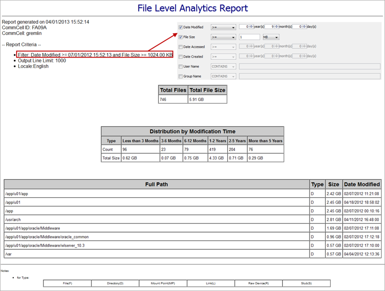Tick the Group Name filter checkbox
Viewport: 385px width, 291px height.
click(x=181, y=76)
